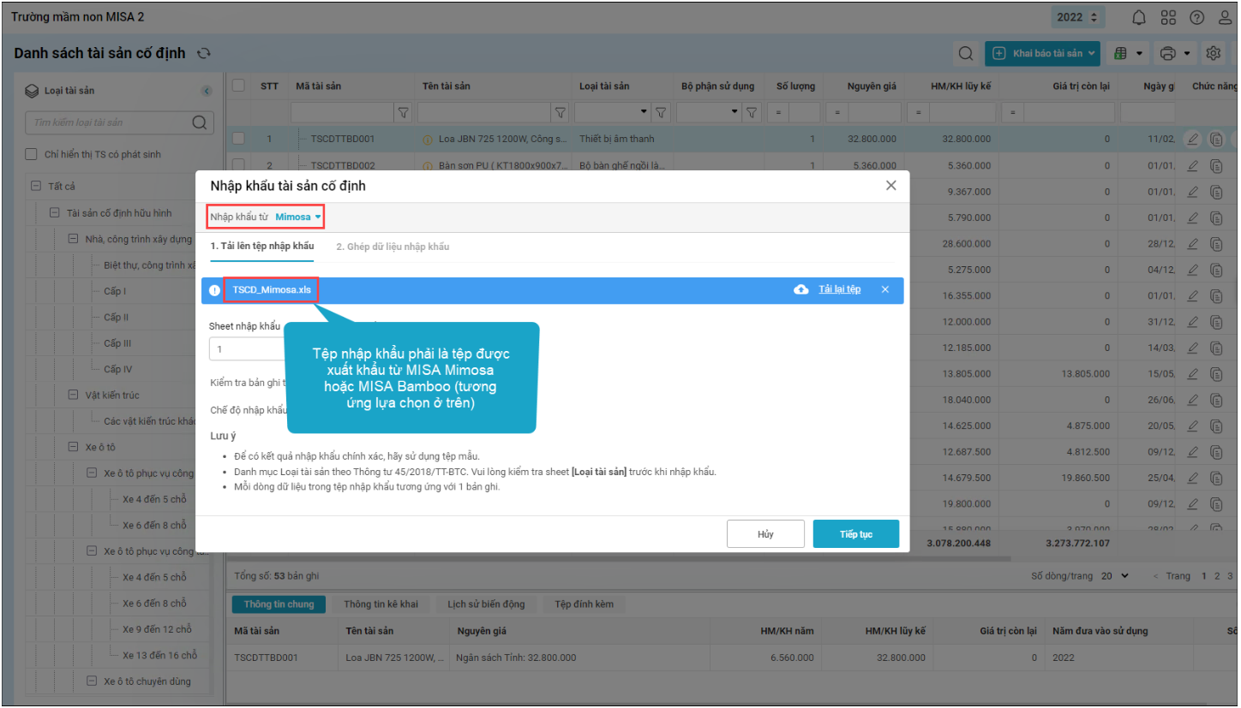Click the Hủy button
Image resolution: width=1241 pixels, height=708 pixels.
765,534
